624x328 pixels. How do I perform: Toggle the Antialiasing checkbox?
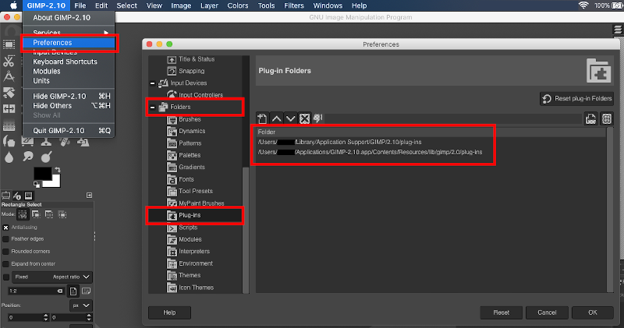click(6, 227)
